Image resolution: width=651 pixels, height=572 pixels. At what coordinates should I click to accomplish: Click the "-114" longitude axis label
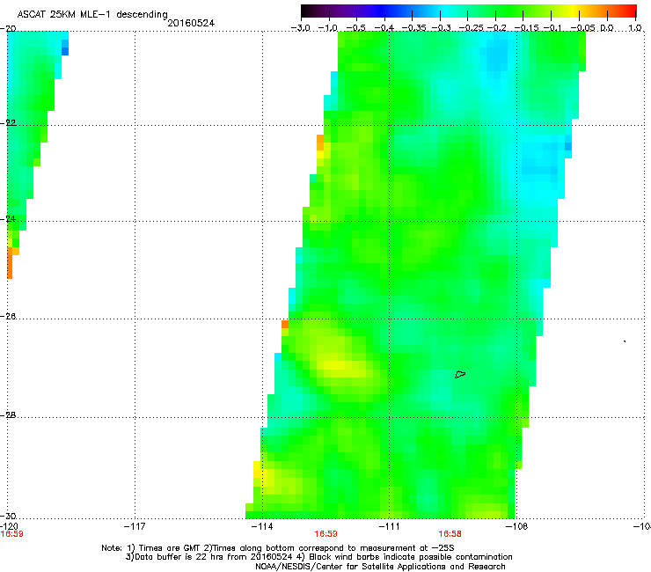[x=262, y=526]
